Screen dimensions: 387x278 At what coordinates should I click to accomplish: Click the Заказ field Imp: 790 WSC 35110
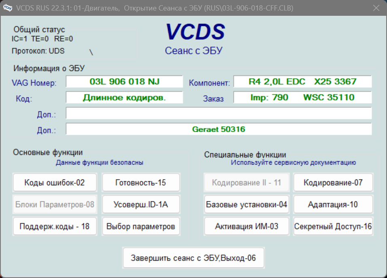(x=302, y=97)
